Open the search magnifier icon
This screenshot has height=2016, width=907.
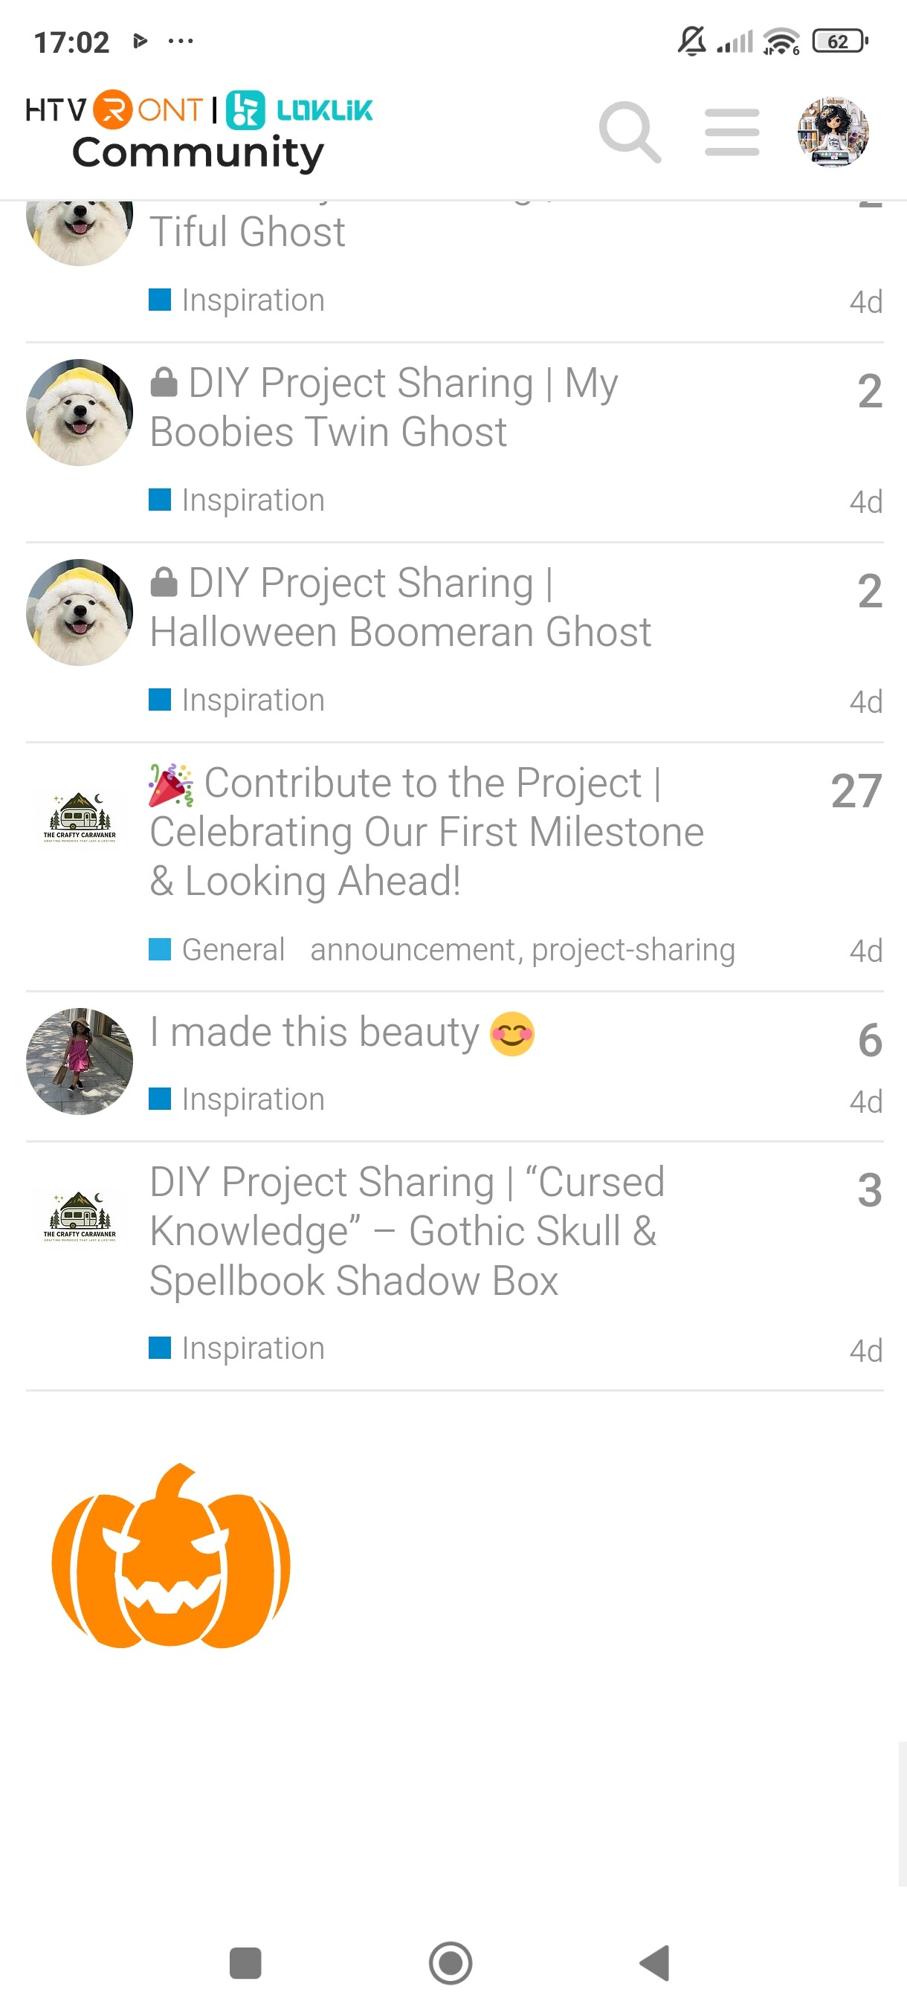pos(629,132)
